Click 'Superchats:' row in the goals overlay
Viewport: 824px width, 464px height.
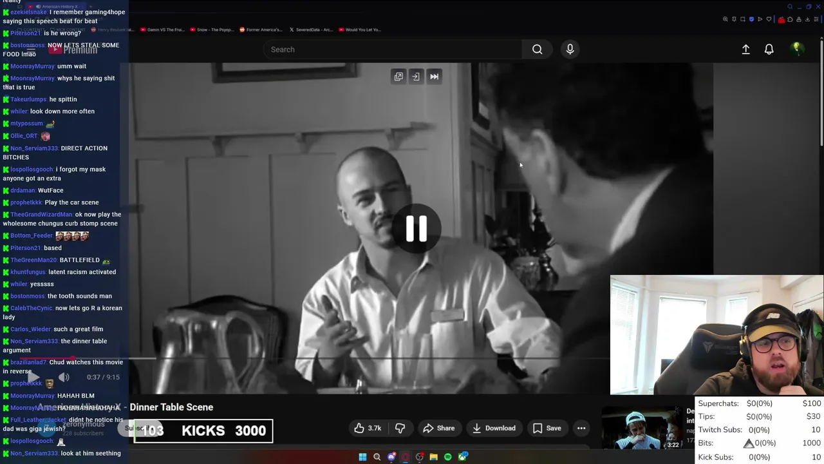(759, 403)
